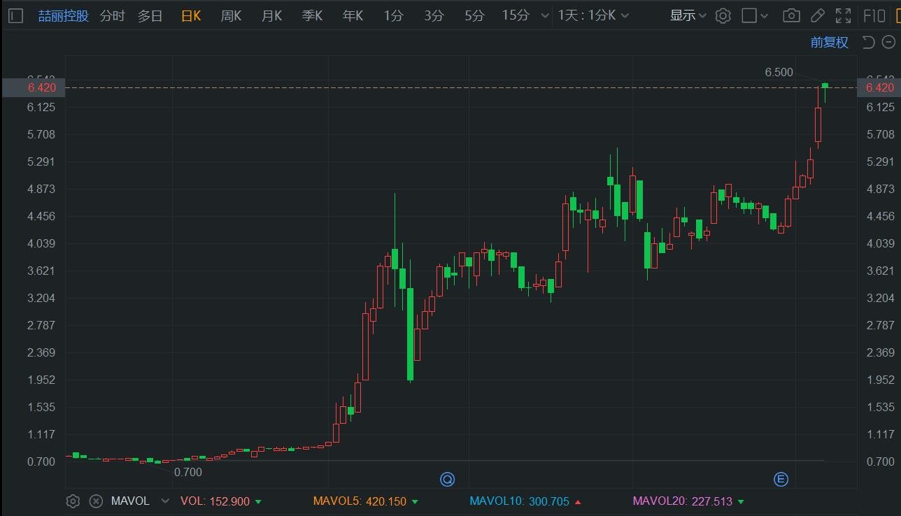Switch to 分时 intraday tab
Viewport: 901px width, 516px height.
tap(112, 15)
